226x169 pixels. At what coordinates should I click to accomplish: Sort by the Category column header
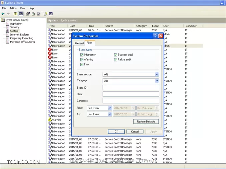click(142, 26)
